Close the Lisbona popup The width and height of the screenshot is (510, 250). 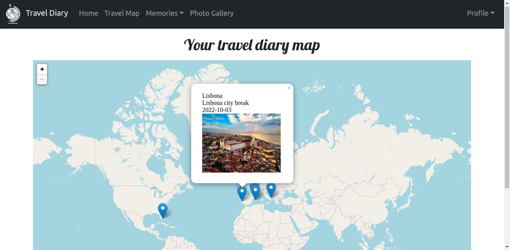[289, 88]
